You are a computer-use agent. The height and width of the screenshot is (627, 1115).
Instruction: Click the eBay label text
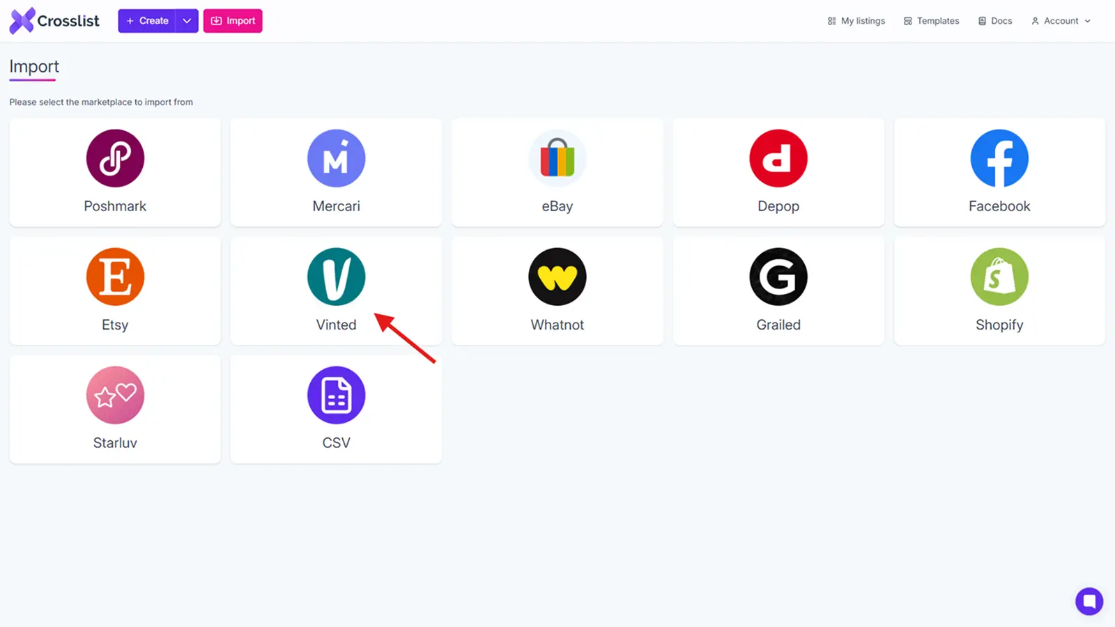(557, 206)
